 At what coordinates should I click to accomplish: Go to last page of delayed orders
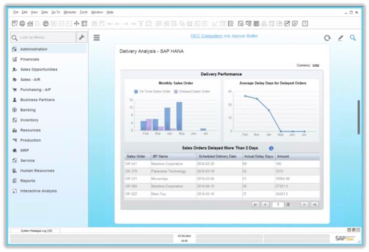[x=315, y=205]
